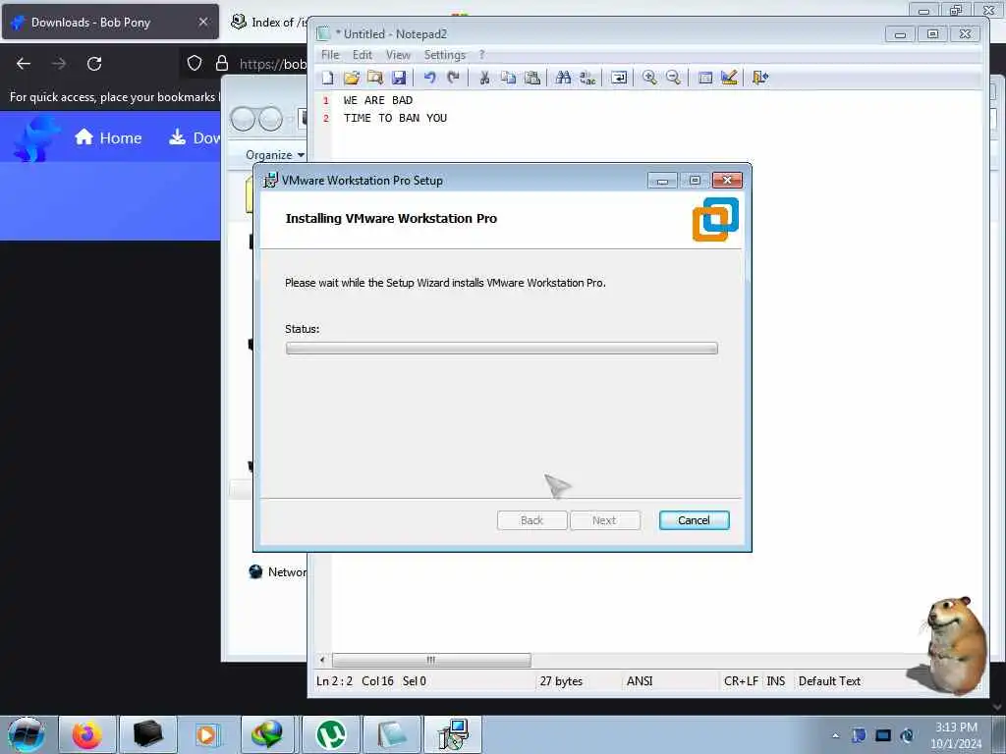The height and width of the screenshot is (754, 1006).
Task: Click Copy icon in Notepad2 toolbar
Action: click(508, 78)
